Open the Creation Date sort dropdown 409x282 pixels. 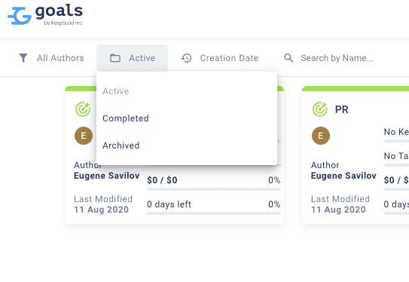pyautogui.click(x=220, y=58)
